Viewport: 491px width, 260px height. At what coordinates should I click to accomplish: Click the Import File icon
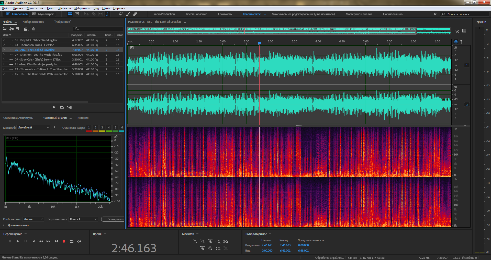pyautogui.click(x=12, y=29)
